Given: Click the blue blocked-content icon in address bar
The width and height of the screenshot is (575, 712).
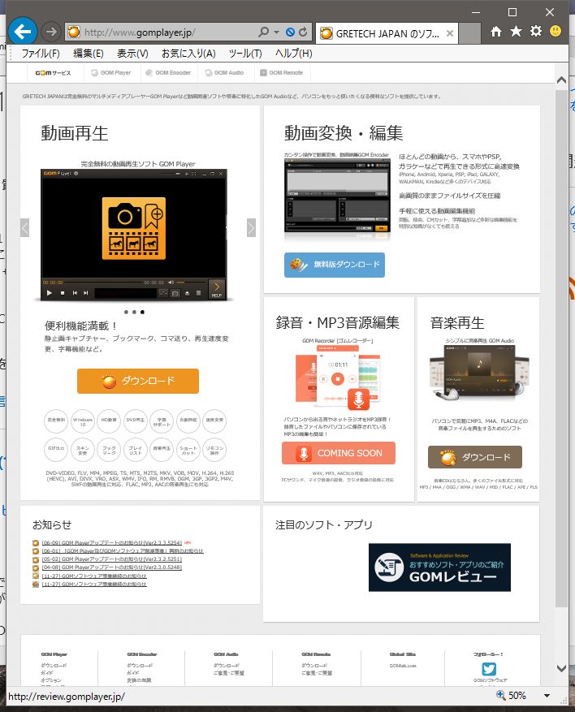Looking at the screenshot, I should tap(290, 32).
